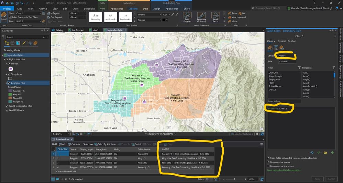
Task: Open the expression Language dropdown
Action: pos(287,56)
